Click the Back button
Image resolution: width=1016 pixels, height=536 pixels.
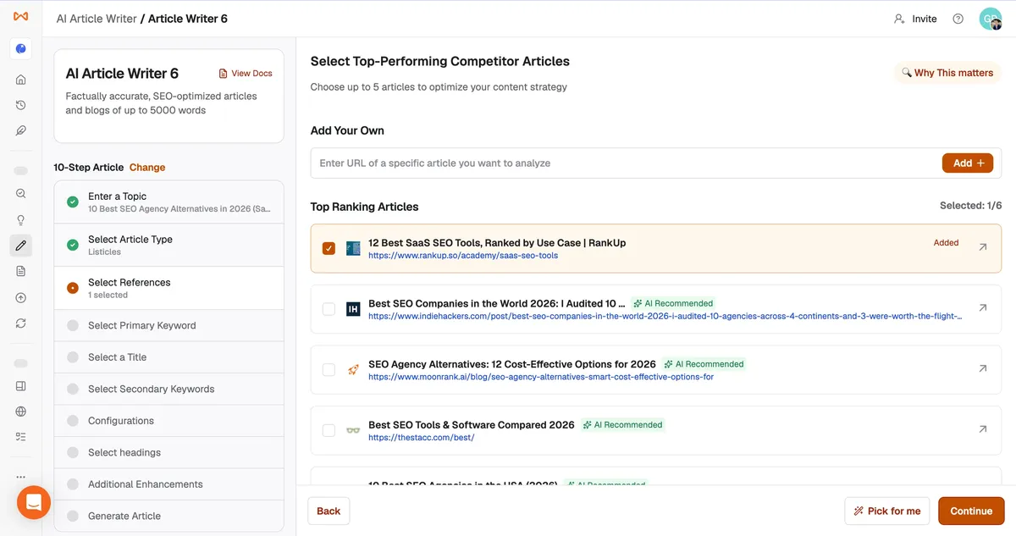click(329, 511)
